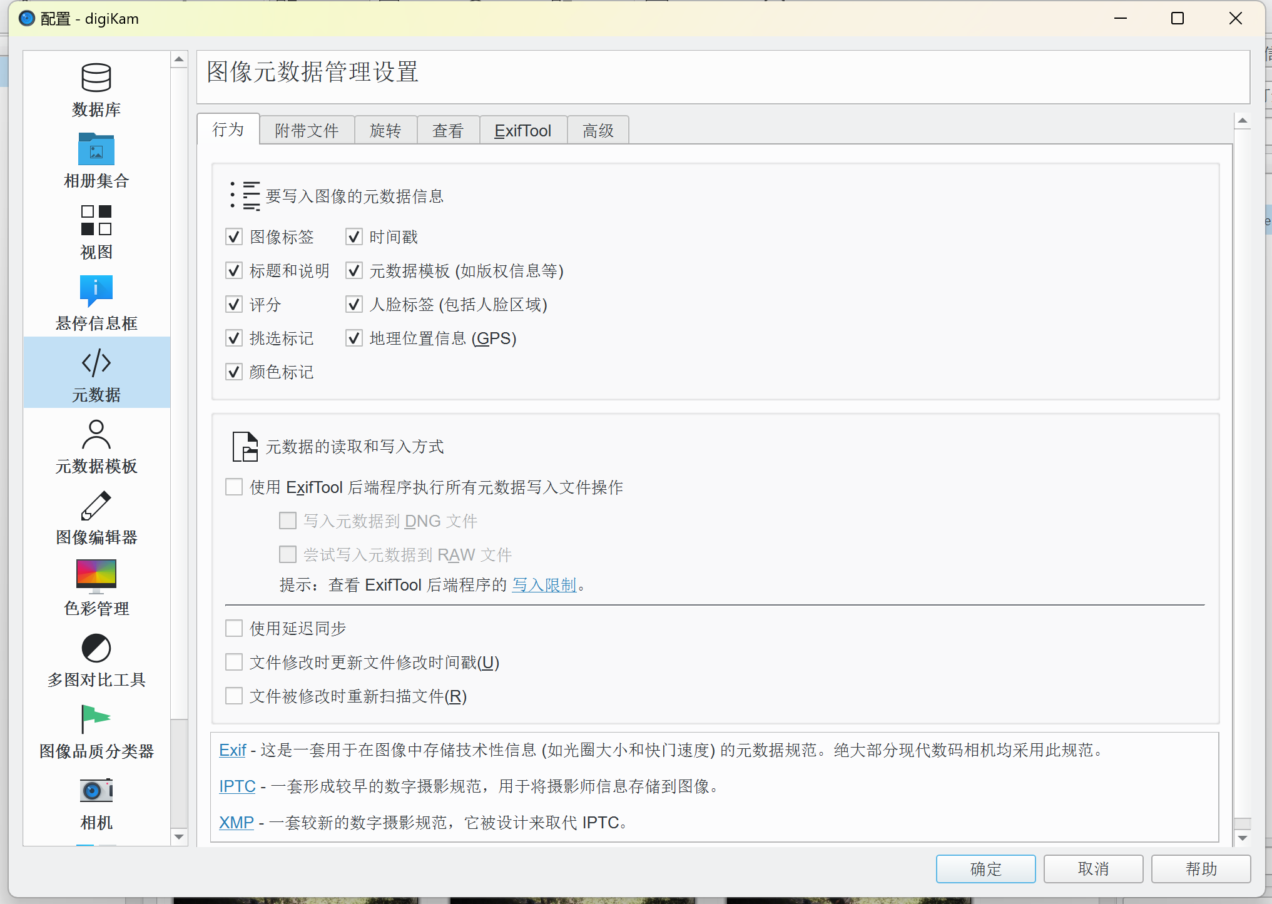The width and height of the screenshot is (1272, 904).
Task: Open the 元数据模板 person icon
Action: [96, 435]
